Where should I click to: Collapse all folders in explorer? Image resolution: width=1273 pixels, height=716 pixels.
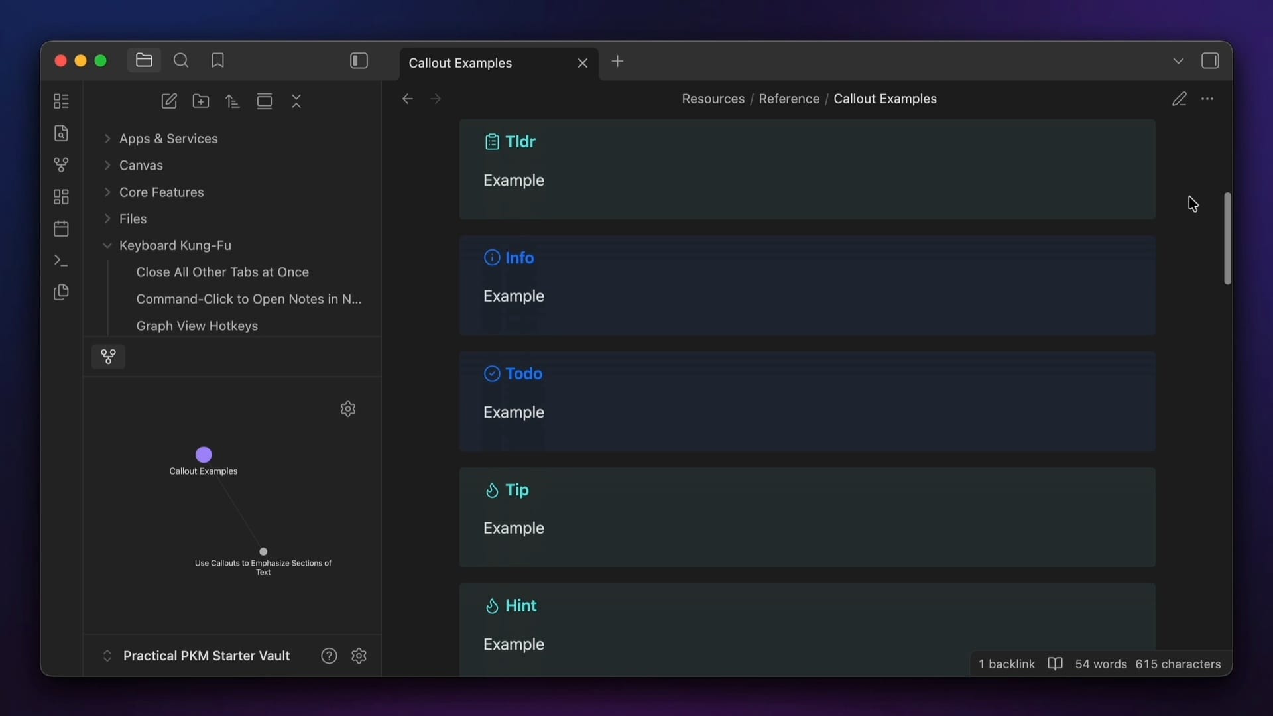[x=296, y=101]
